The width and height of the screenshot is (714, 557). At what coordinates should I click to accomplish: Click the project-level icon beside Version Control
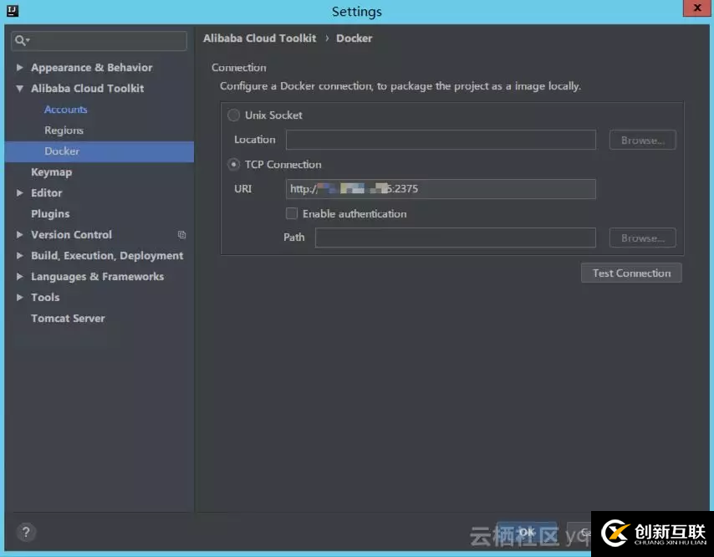point(181,234)
